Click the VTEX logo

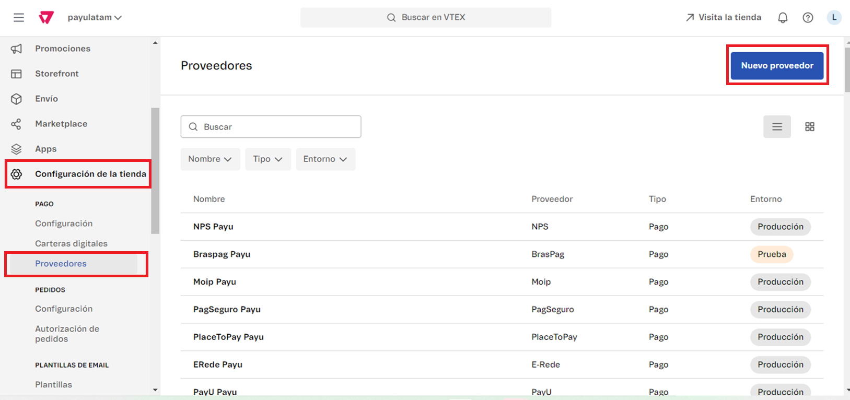46,17
